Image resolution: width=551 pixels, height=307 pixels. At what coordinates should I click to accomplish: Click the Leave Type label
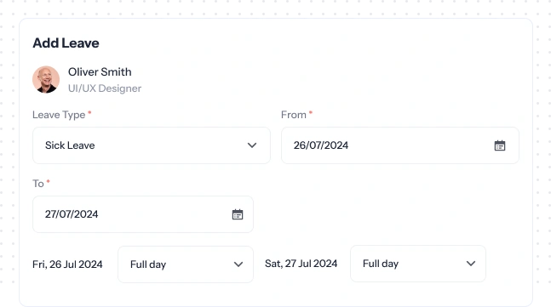(59, 115)
